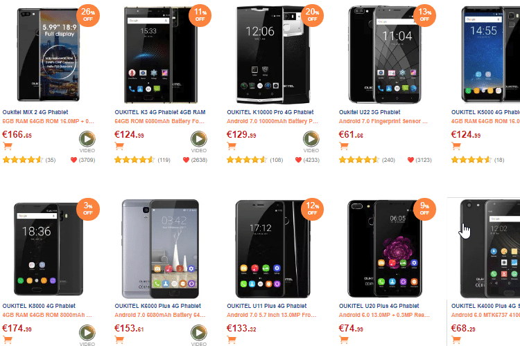Add Oukitel MIX 2 to cart
520x346 pixels.
[8, 146]
